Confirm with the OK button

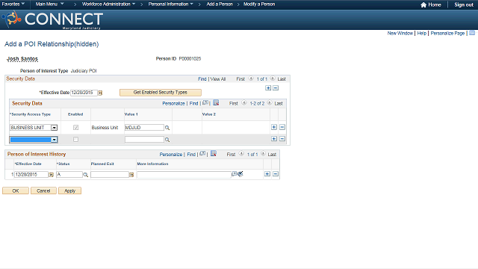click(x=16, y=191)
